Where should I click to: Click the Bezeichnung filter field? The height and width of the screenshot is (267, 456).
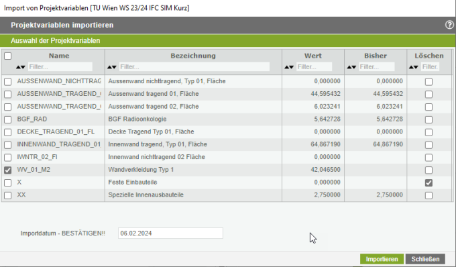click(194, 66)
